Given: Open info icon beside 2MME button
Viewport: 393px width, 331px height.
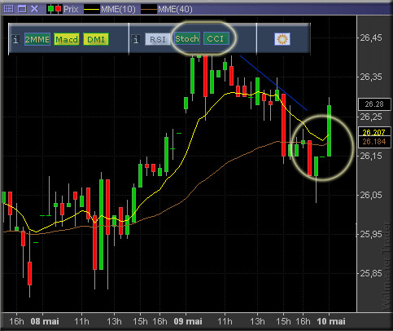Looking at the screenshot, I should coord(15,40).
